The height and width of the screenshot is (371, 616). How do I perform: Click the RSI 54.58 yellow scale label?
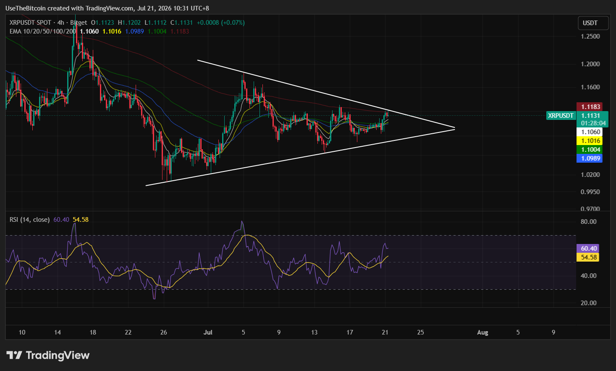(588, 257)
